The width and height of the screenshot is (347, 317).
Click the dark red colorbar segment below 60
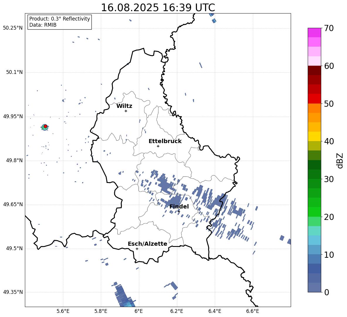point(314,70)
